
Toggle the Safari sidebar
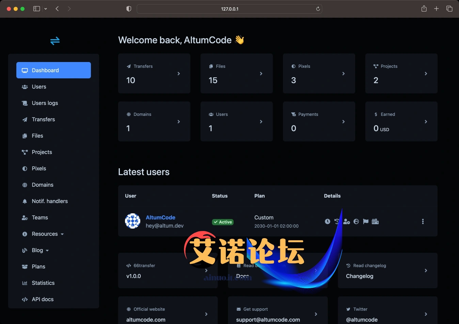(36, 9)
